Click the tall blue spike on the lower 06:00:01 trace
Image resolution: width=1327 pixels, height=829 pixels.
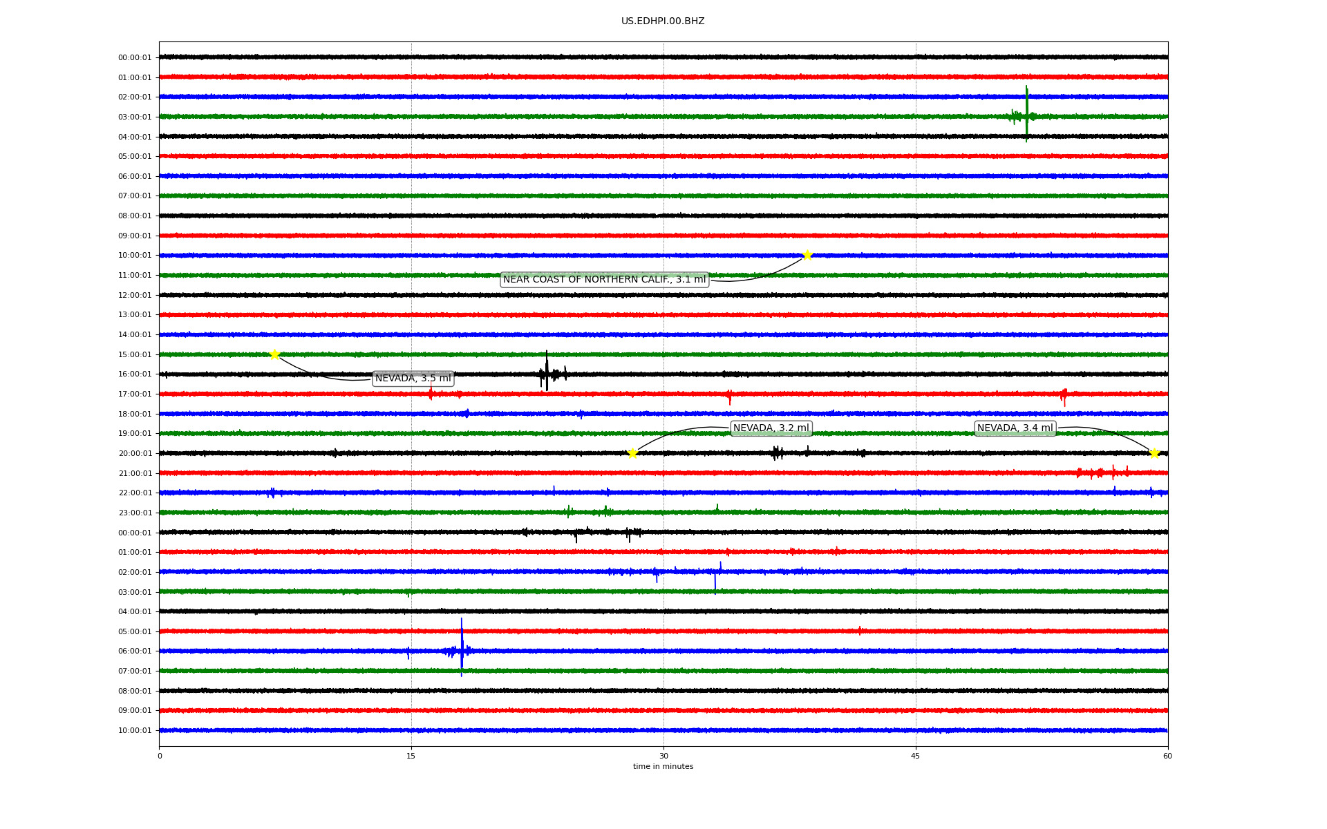pos(462,649)
